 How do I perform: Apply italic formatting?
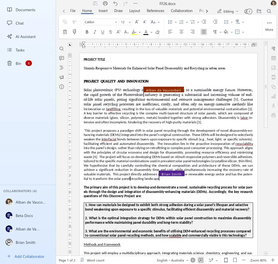(x=95, y=32)
